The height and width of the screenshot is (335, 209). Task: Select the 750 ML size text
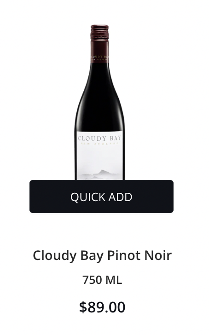click(x=102, y=280)
